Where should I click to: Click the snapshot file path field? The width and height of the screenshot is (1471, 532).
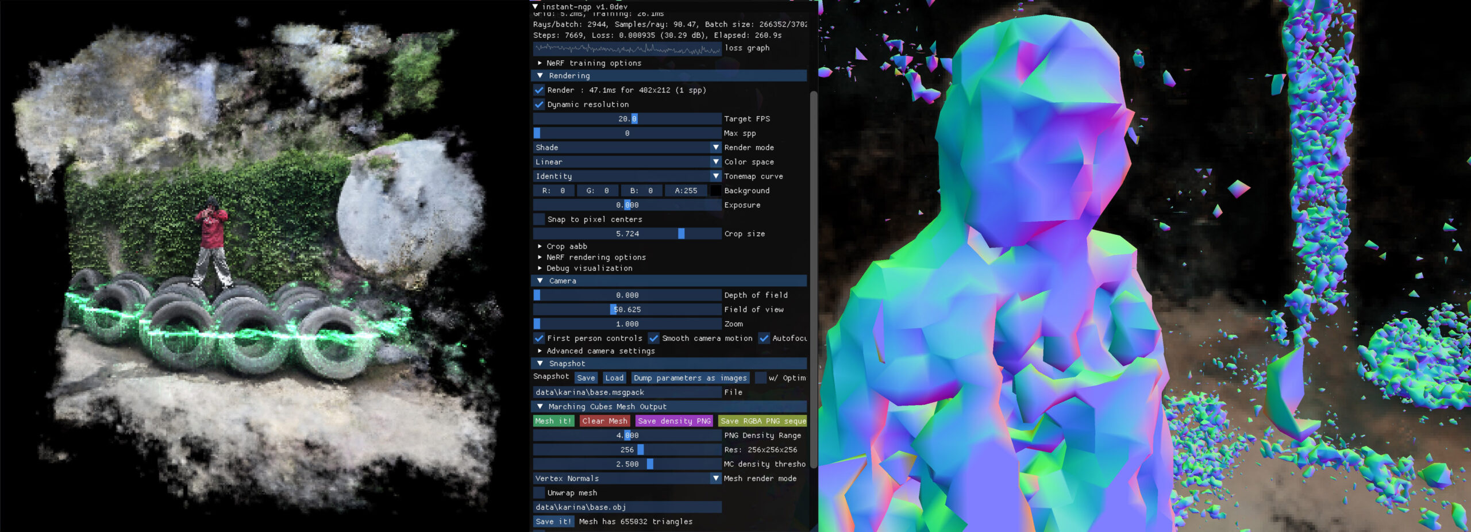click(627, 392)
